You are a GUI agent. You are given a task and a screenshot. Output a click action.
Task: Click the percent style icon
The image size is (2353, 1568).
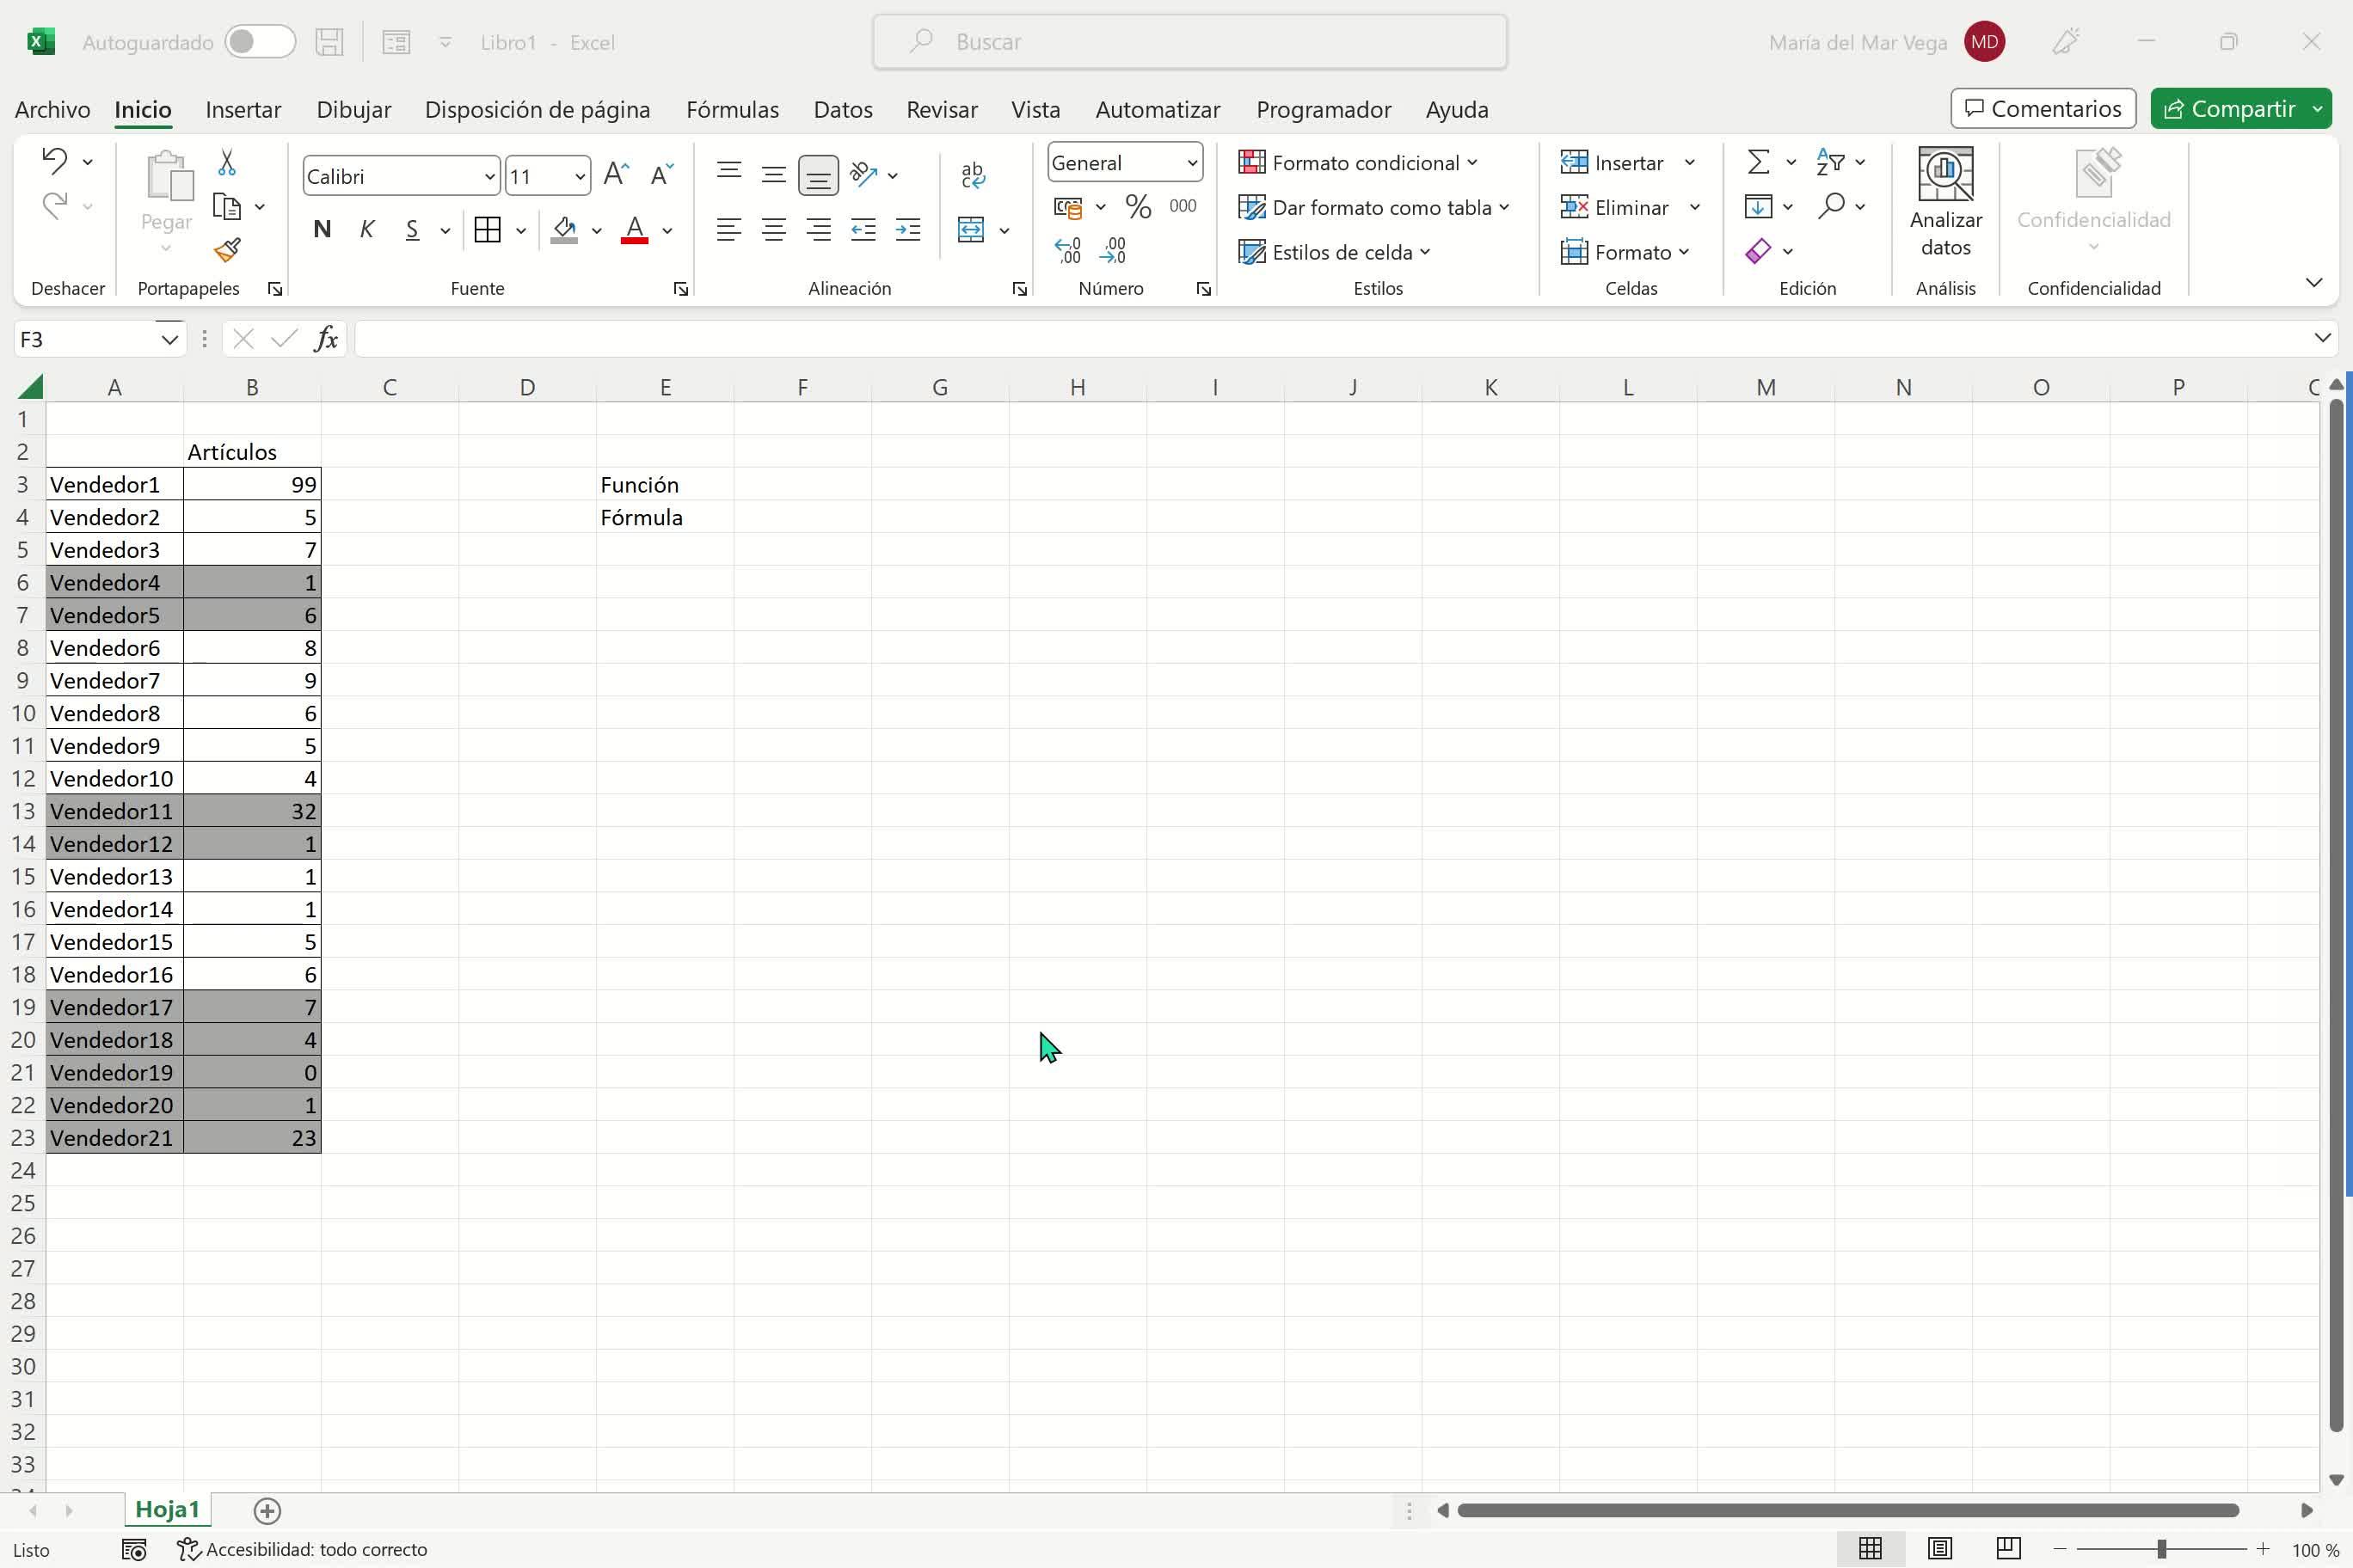pos(1138,207)
